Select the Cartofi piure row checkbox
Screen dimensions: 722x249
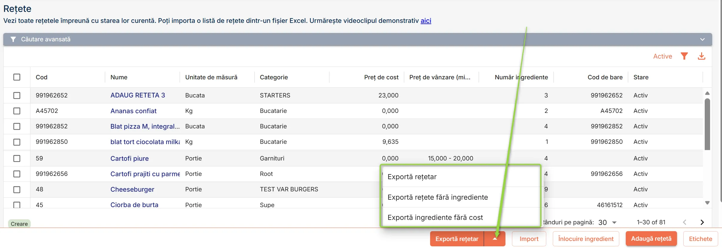(x=17, y=158)
